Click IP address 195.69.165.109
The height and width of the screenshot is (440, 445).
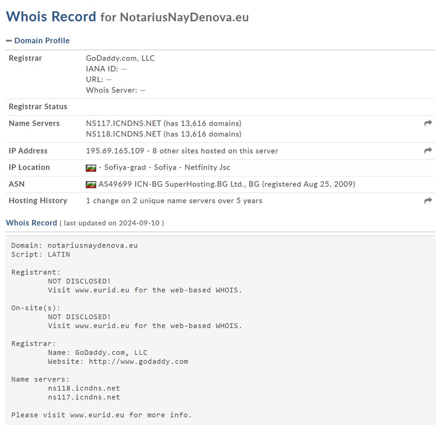pyautogui.click(x=115, y=151)
